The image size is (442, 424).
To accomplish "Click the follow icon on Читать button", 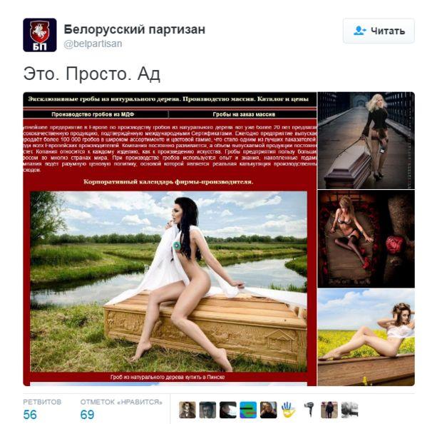I will click(x=360, y=31).
